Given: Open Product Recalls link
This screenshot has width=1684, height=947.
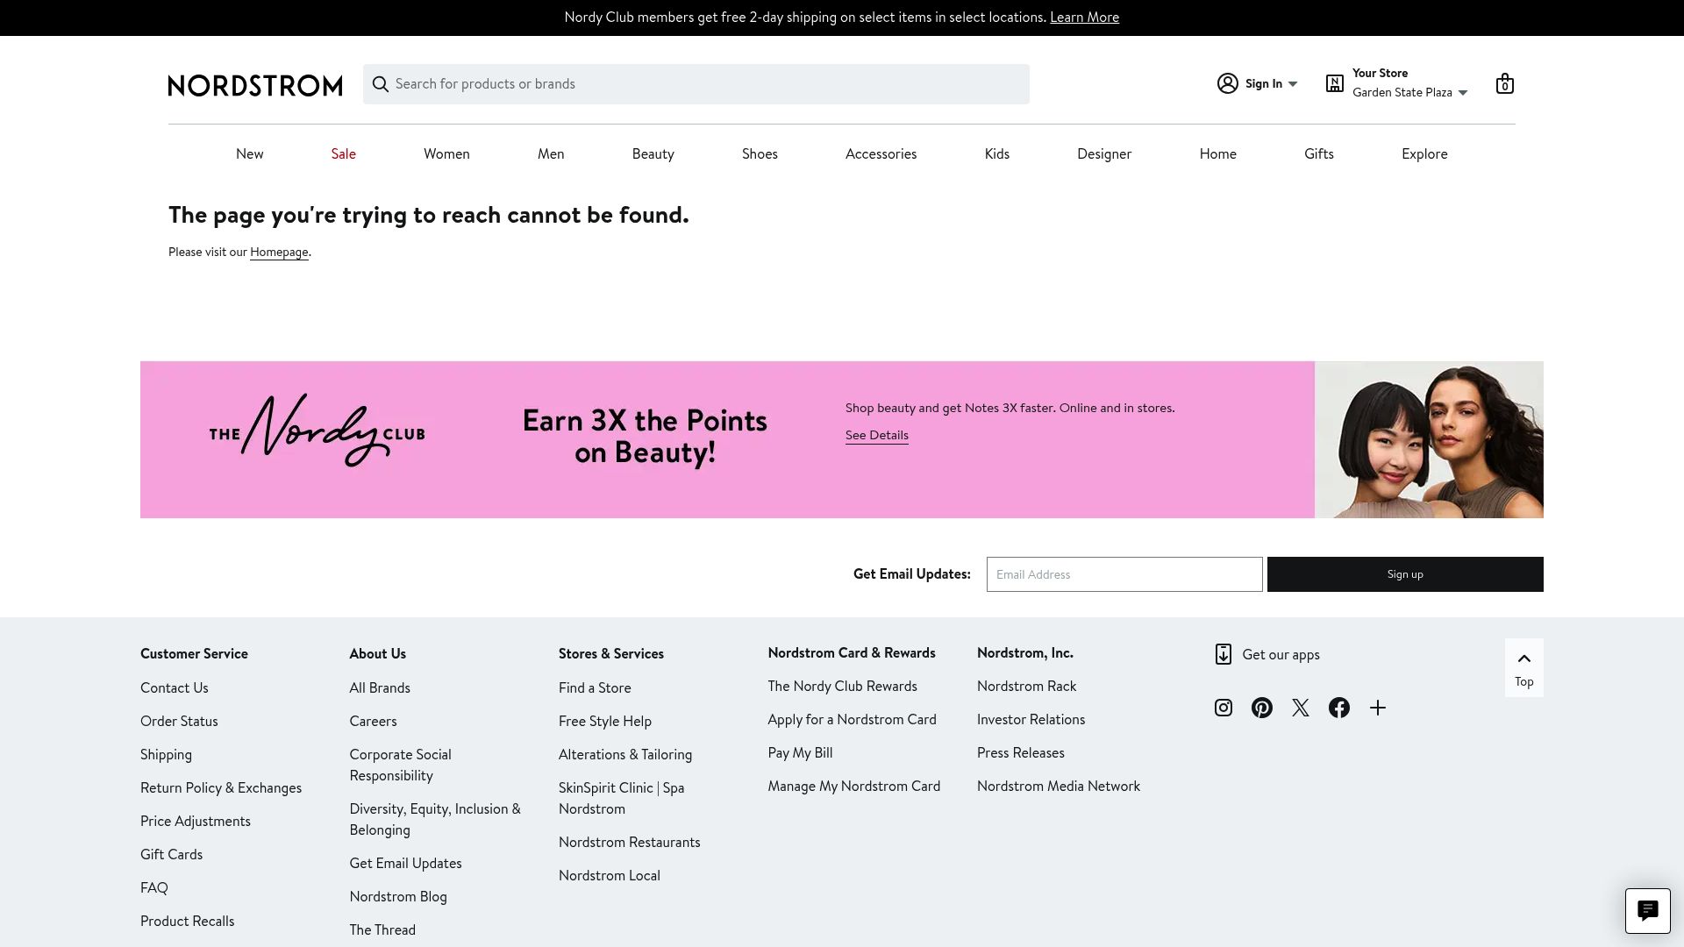Looking at the screenshot, I should (188, 922).
